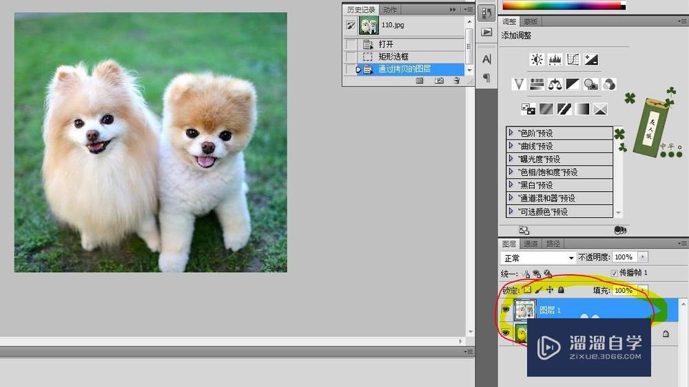Add a Vibrance adjustment

point(519,84)
